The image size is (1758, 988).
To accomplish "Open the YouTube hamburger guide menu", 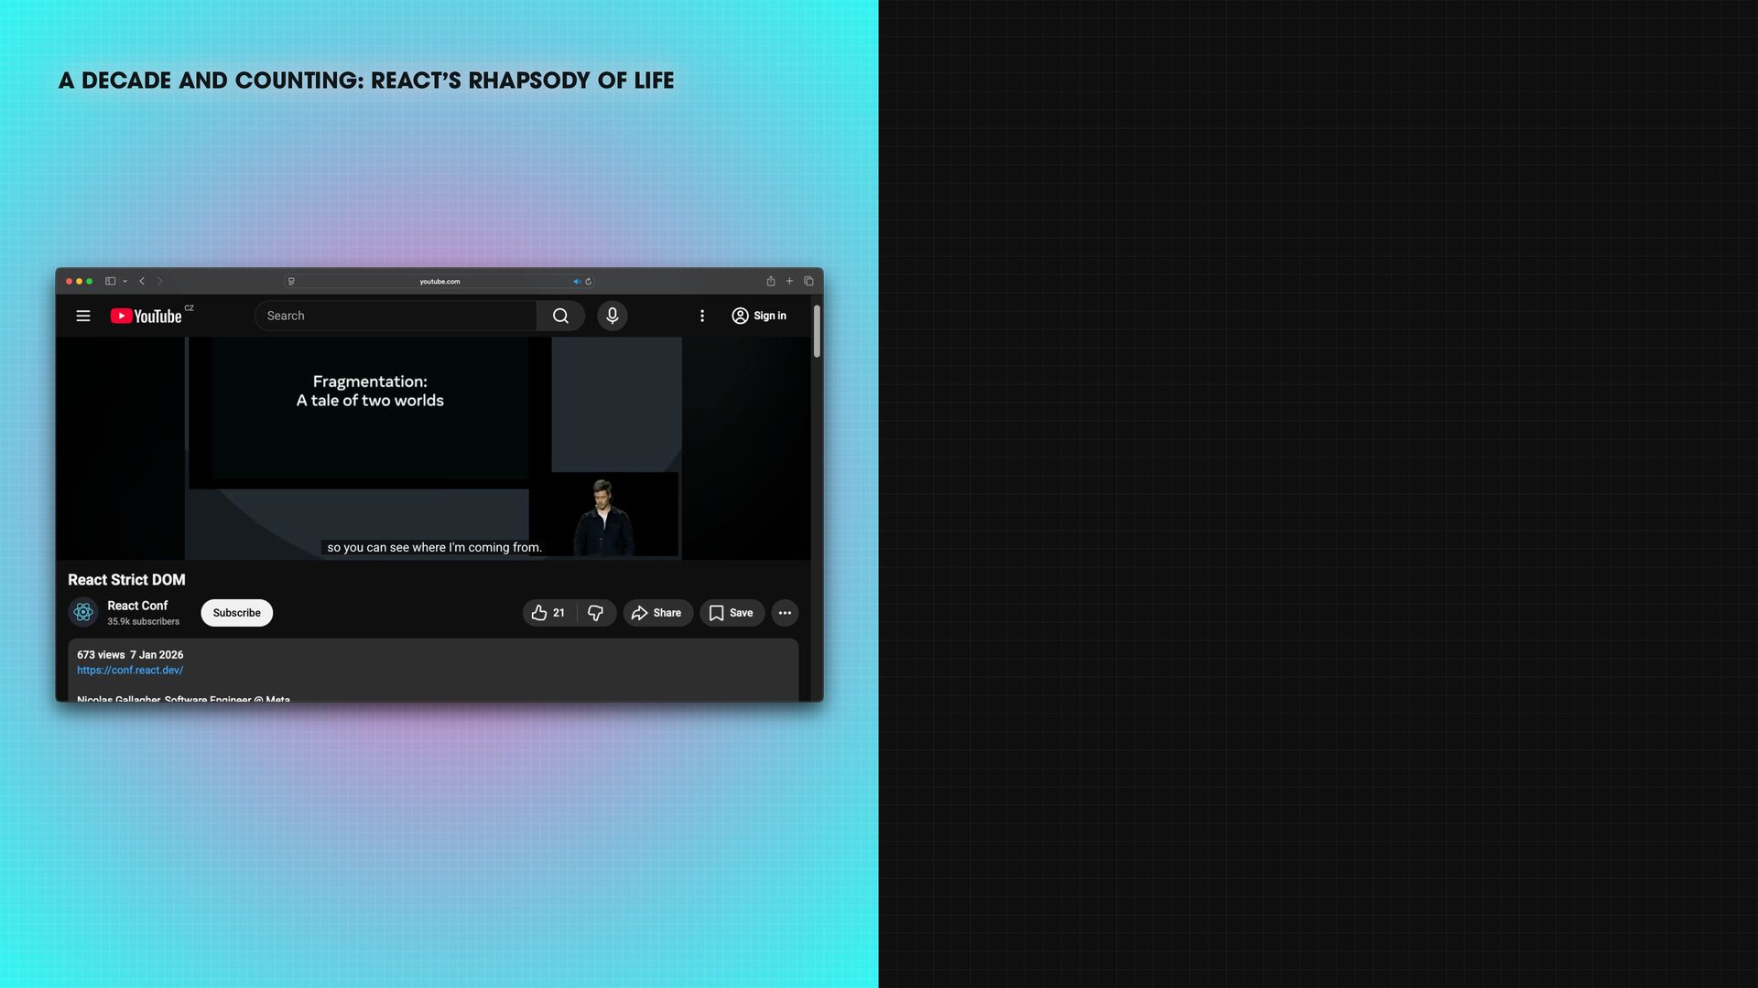I will coord(83,316).
